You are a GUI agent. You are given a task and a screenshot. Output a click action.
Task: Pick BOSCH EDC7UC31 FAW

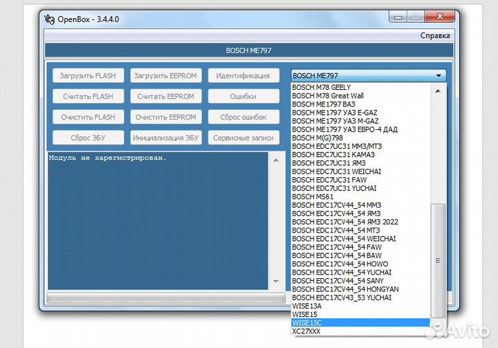point(360,180)
